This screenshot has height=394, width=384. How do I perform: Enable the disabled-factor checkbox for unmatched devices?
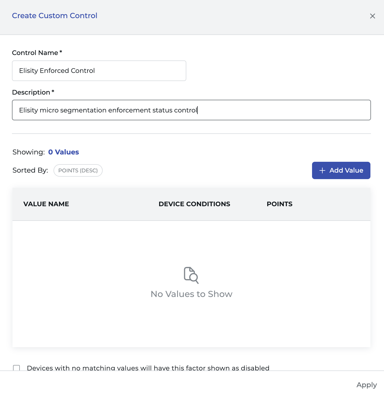pyautogui.click(x=17, y=368)
